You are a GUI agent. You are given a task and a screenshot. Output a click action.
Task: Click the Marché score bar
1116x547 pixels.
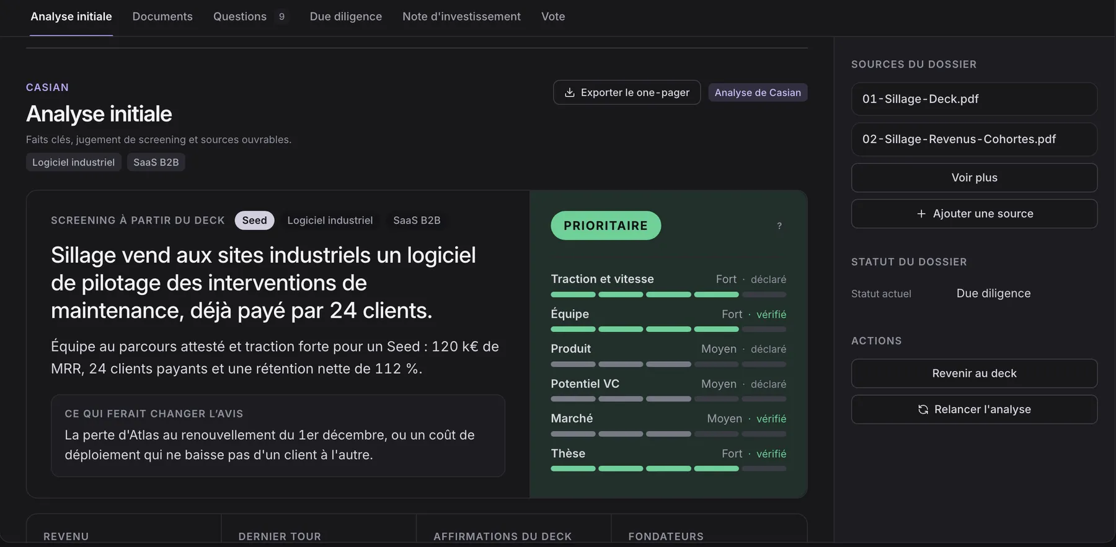click(x=668, y=434)
